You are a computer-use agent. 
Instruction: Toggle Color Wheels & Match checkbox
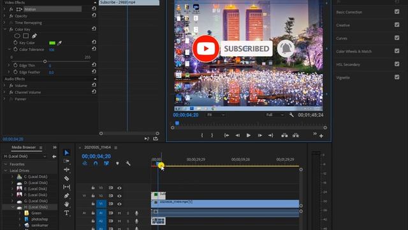[397, 50]
